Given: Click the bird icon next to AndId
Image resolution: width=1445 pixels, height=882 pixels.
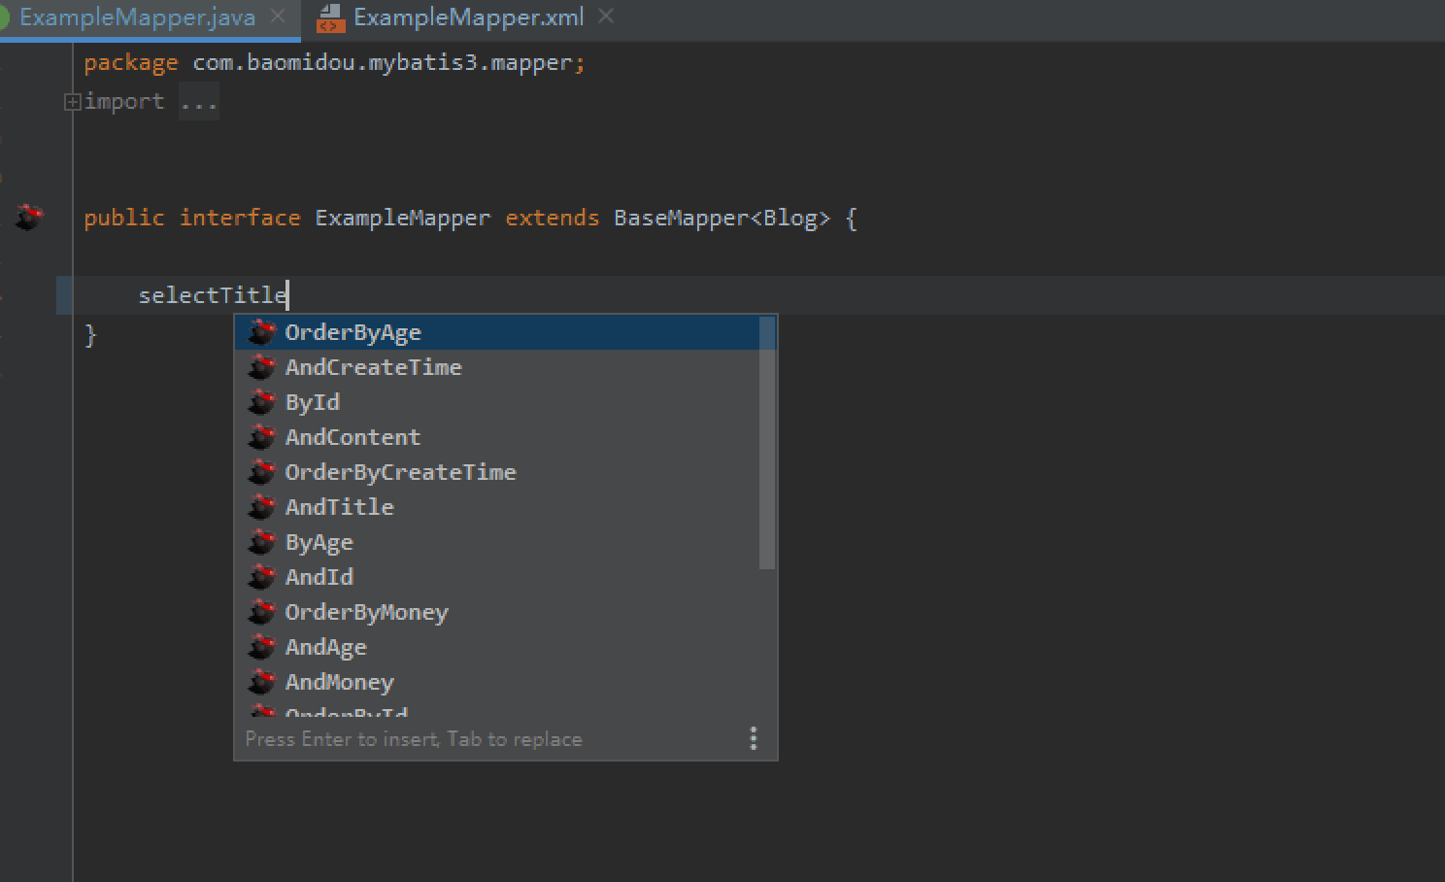Looking at the screenshot, I should [261, 577].
